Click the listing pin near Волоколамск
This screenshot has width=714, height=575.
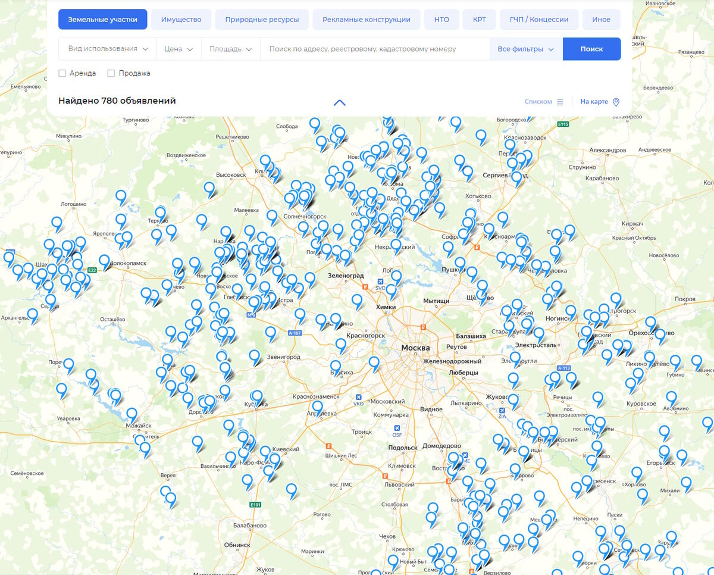coord(105,261)
